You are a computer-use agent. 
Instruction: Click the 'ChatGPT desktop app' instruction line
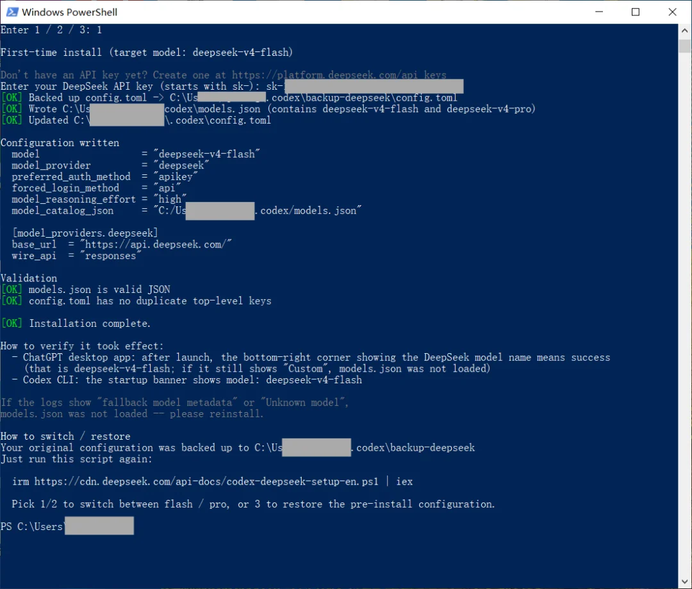311,358
